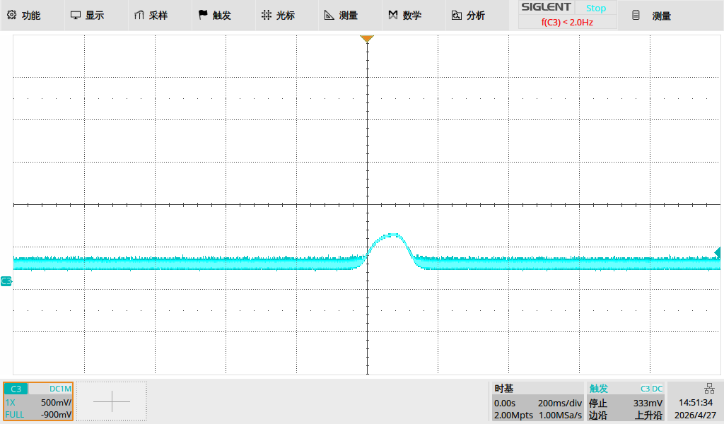The width and height of the screenshot is (724, 424).
Task: Click the C3 DC trigger source label
Action: tap(651, 389)
